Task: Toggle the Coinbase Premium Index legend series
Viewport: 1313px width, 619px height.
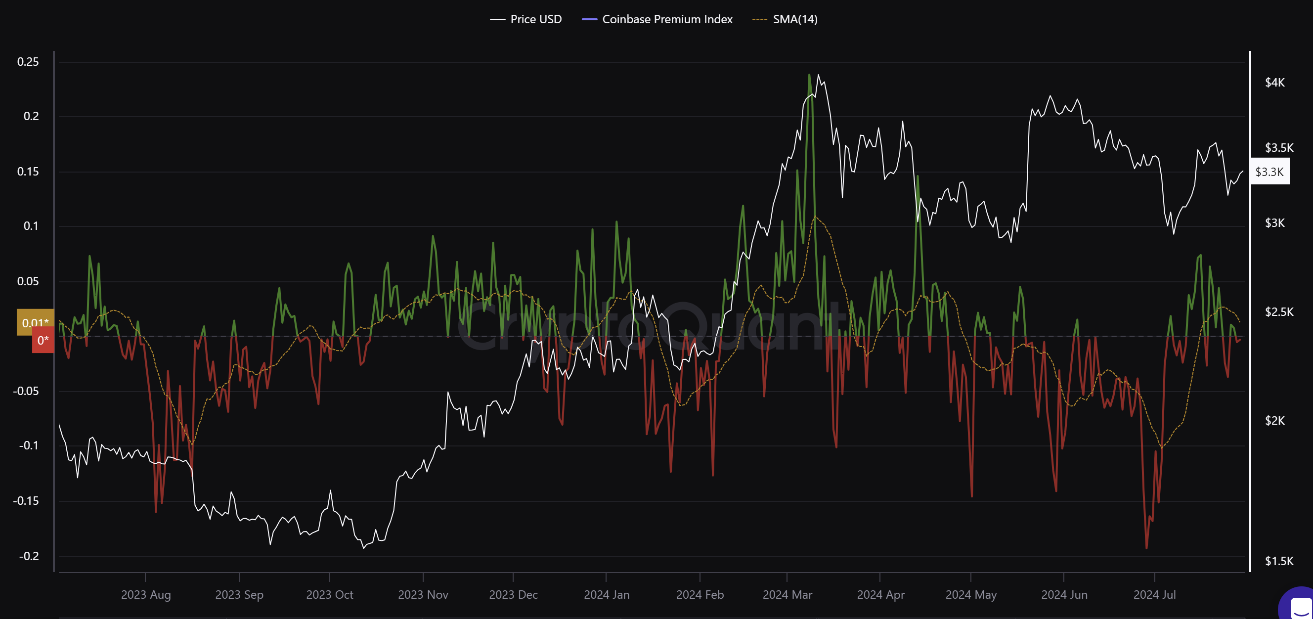Action: tap(657, 19)
